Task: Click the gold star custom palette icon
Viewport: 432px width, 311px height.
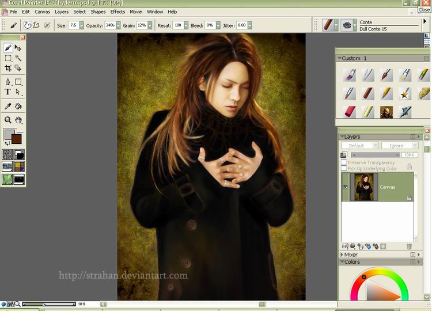Action: coord(404,94)
